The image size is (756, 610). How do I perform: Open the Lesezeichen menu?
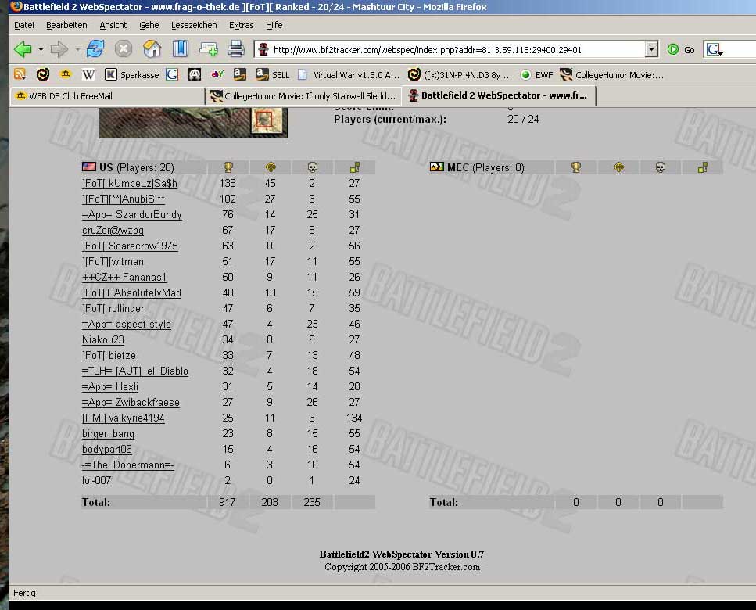(194, 25)
